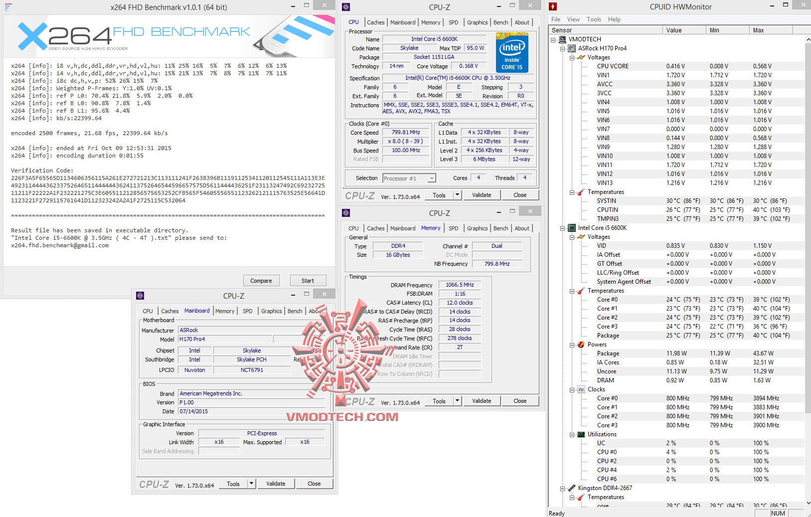Click the H170 Pro4 model field in CPU-Z
This screenshot has height=517, width=811.
tap(225, 339)
